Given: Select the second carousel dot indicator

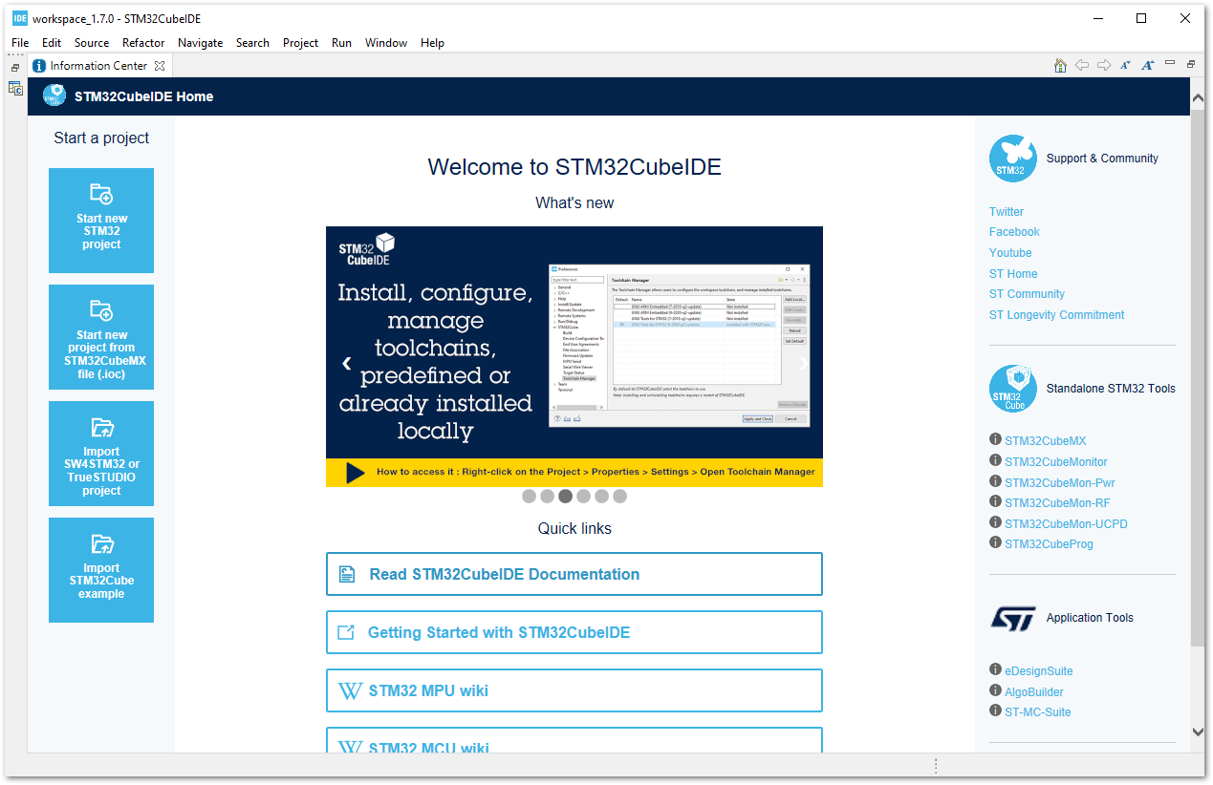Looking at the screenshot, I should click(547, 497).
